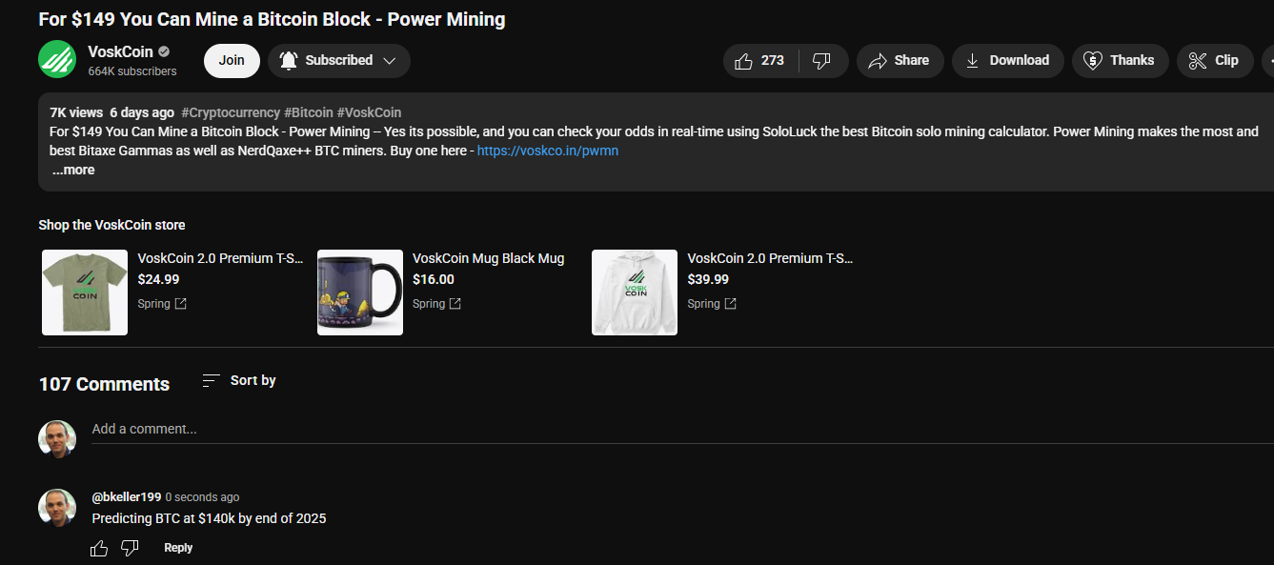The height and width of the screenshot is (565, 1274).
Task: Open the #Cryptocurrency hashtag
Action: (231, 112)
